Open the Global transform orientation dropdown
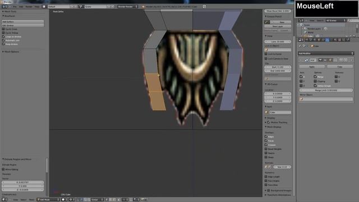 pos(97,200)
